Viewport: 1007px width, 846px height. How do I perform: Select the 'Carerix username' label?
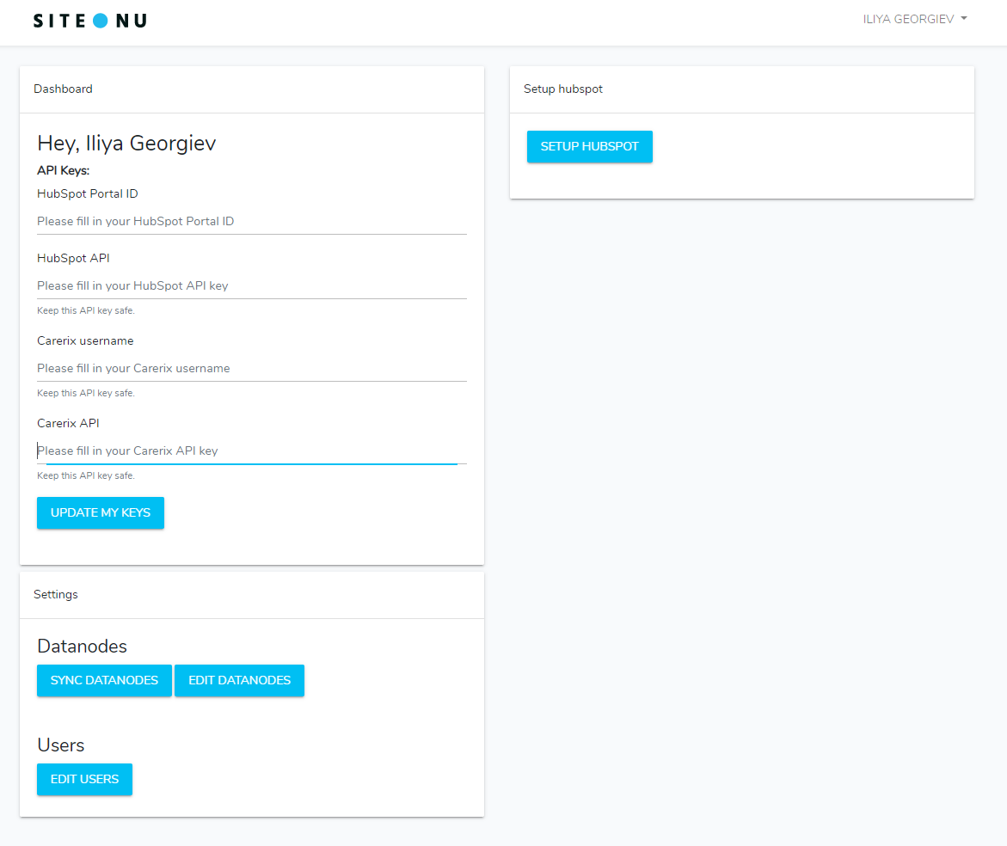[x=85, y=340]
